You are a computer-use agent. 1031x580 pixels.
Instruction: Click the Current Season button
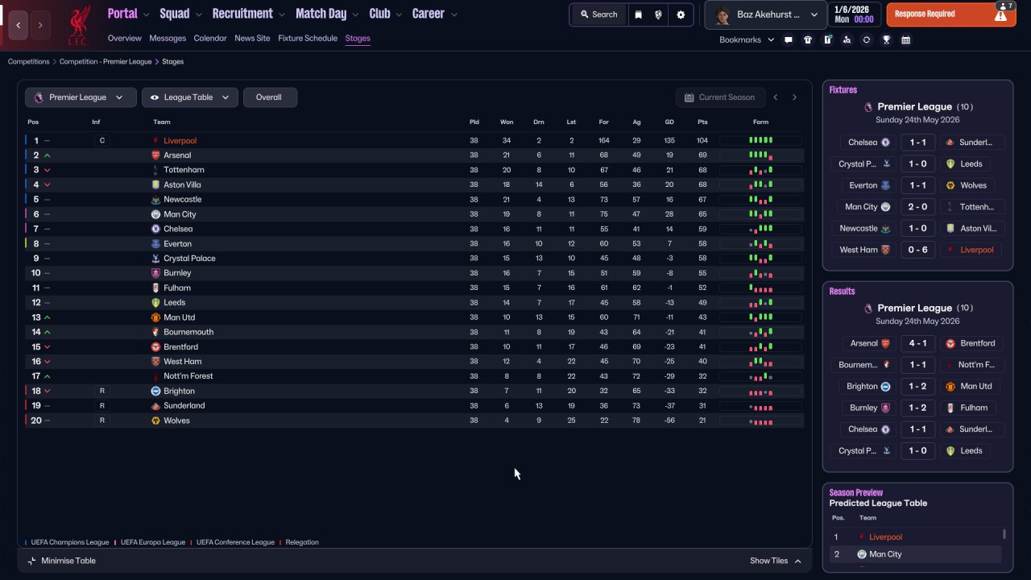pyautogui.click(x=719, y=97)
